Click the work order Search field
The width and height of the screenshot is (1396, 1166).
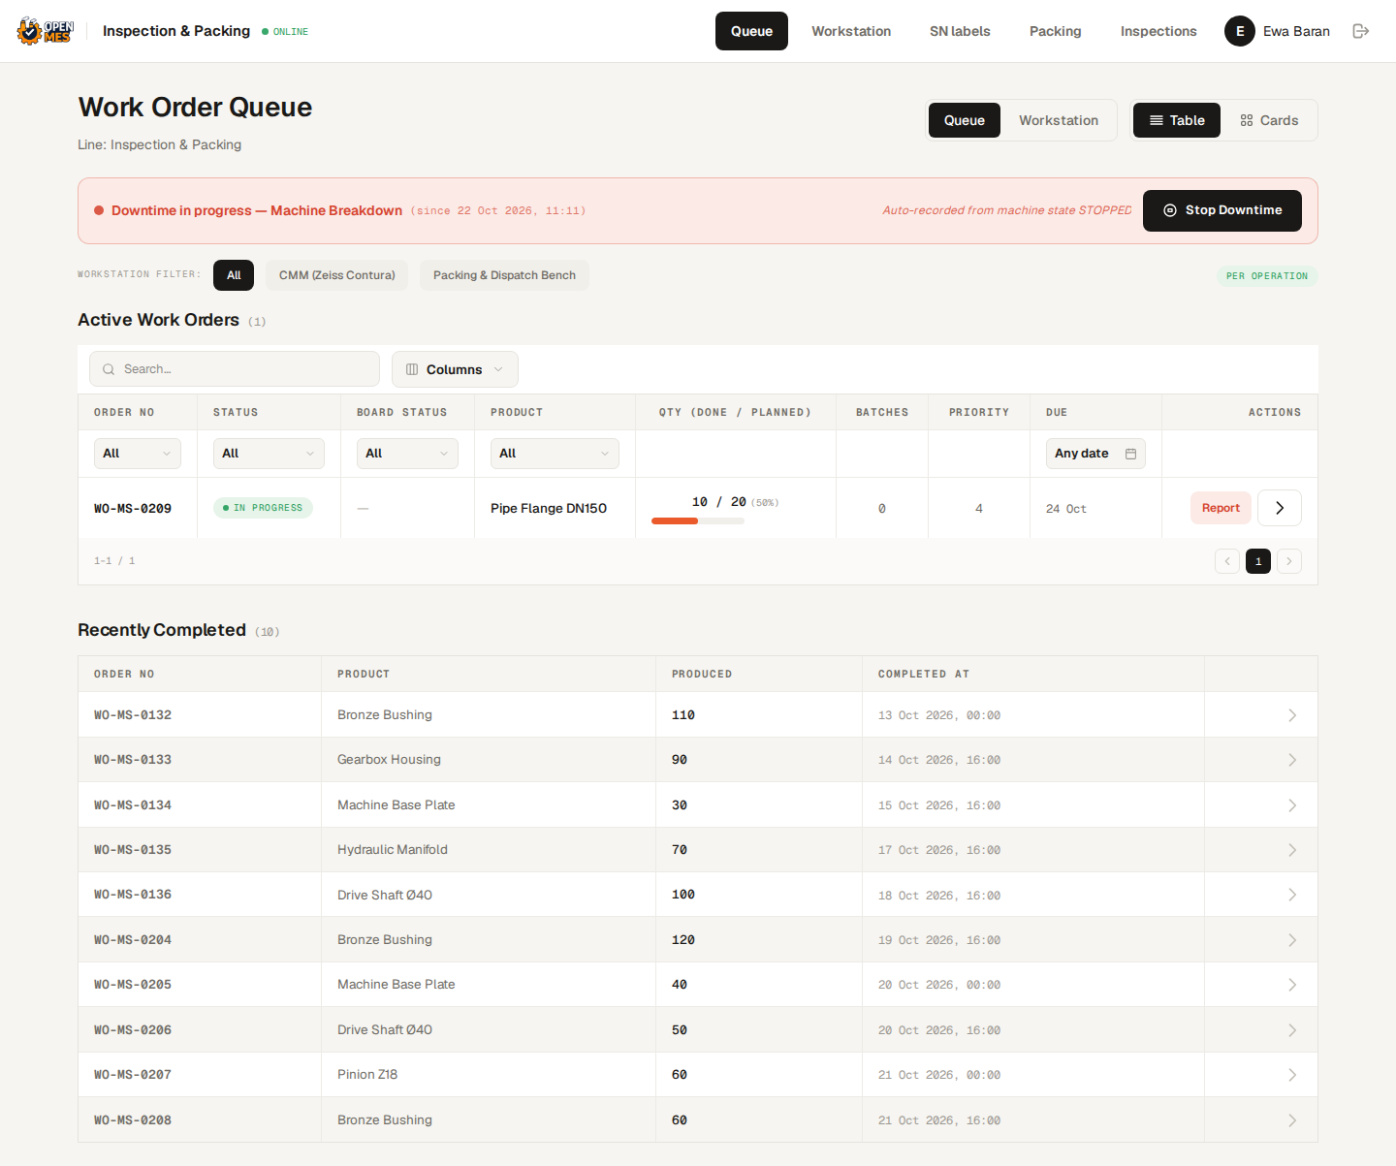pyautogui.click(x=235, y=369)
